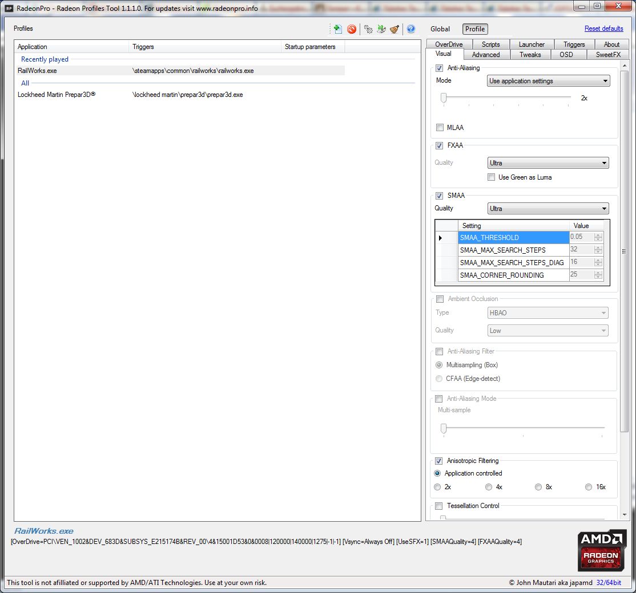Viewport: 636px width, 593px height.
Task: Click the green plant toolbar icon
Action: [381, 29]
